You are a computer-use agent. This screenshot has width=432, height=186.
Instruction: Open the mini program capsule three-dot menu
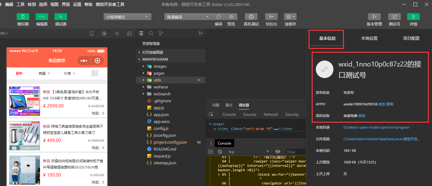pyautogui.click(x=84, y=61)
